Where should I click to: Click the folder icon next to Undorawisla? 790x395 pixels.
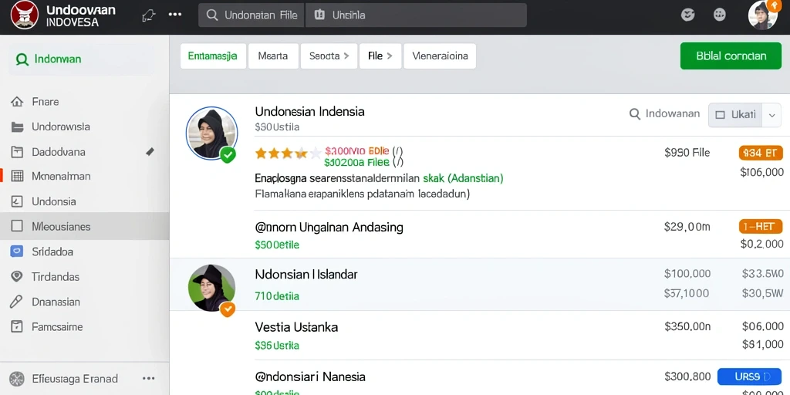click(17, 127)
